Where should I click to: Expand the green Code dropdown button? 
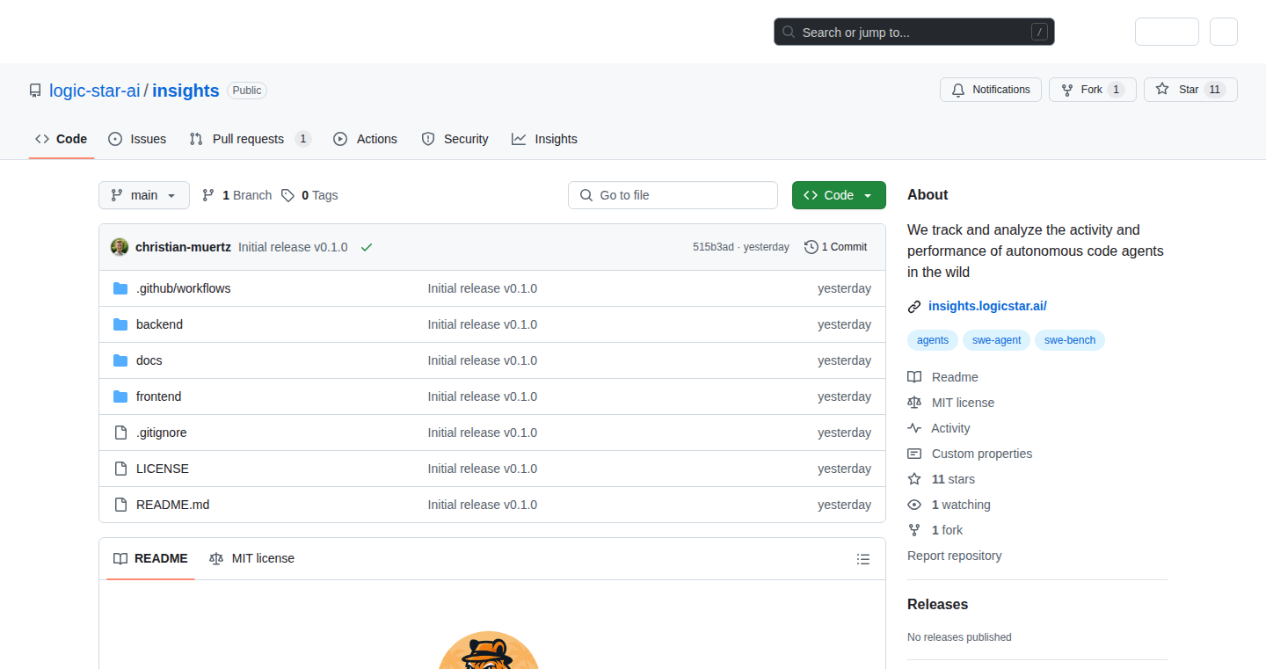click(839, 195)
